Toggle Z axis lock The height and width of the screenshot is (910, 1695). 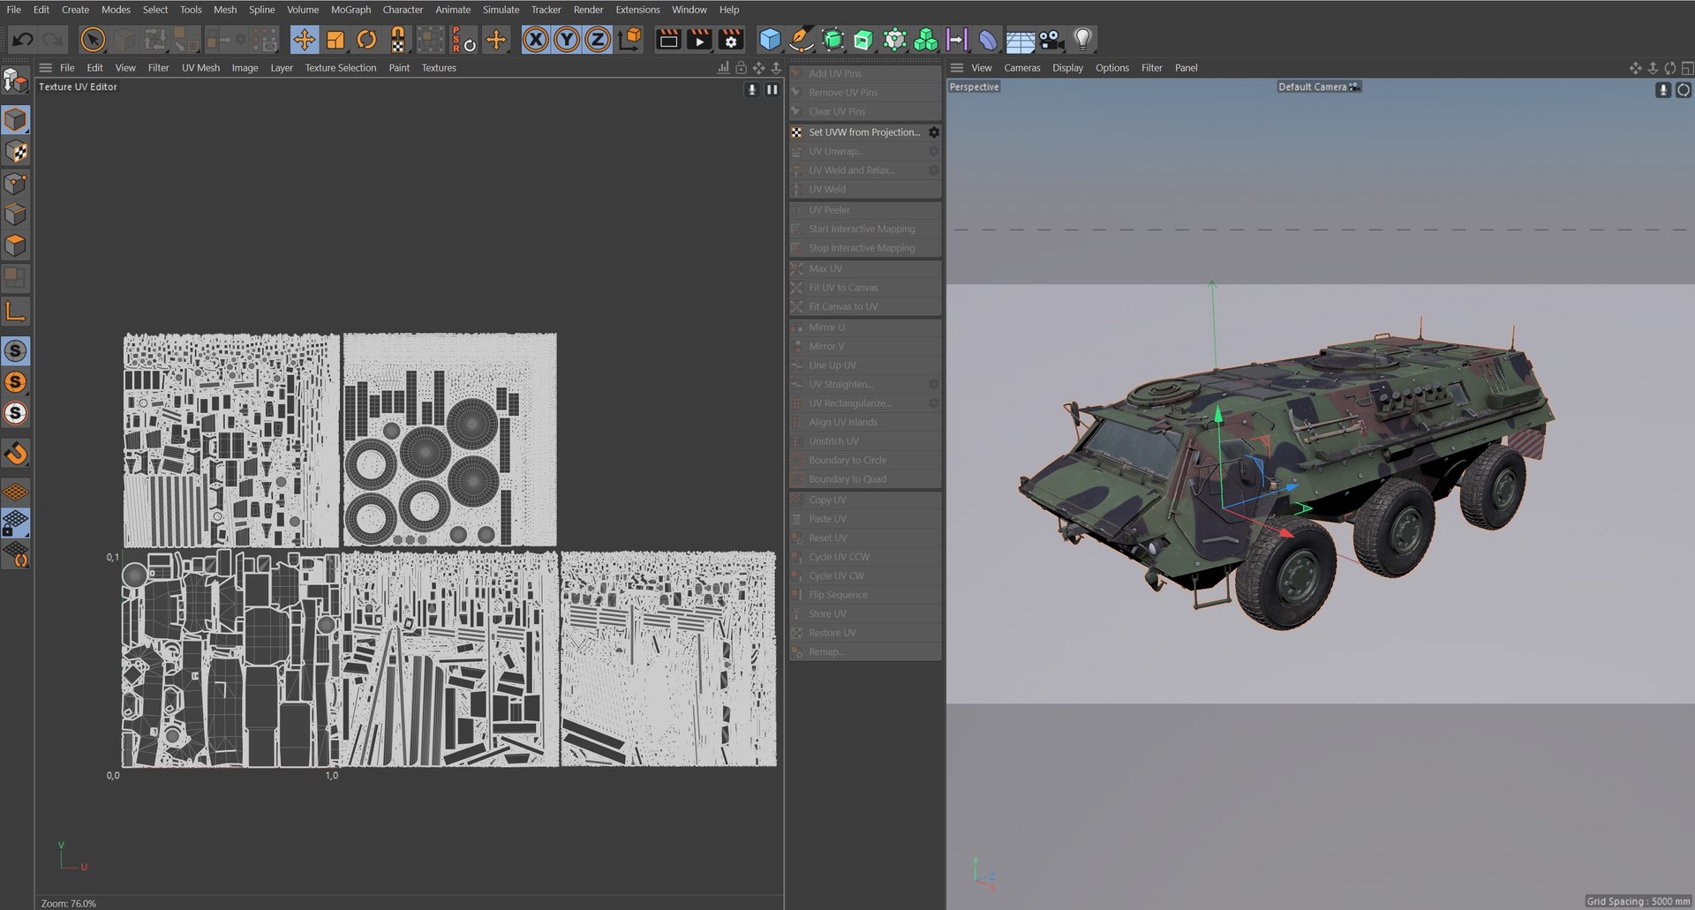point(598,40)
